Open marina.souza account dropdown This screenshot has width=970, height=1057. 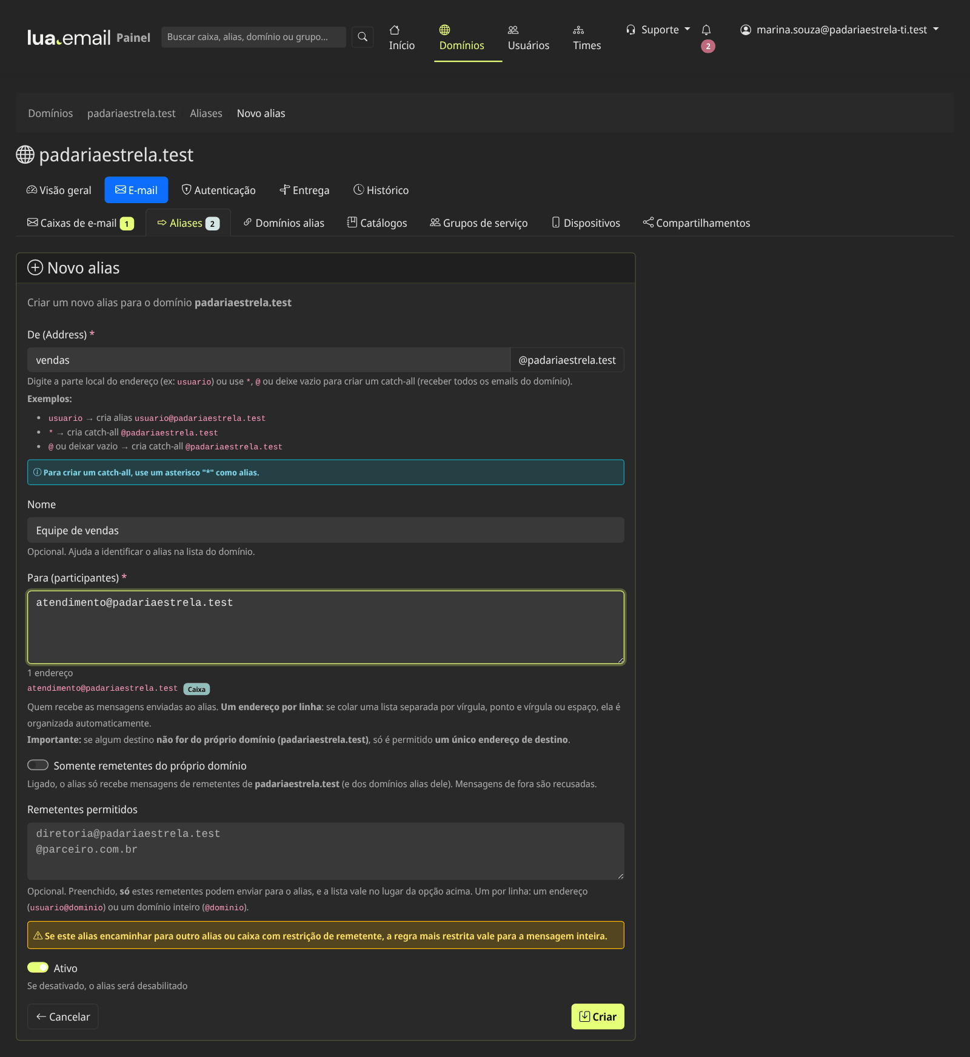pos(840,30)
